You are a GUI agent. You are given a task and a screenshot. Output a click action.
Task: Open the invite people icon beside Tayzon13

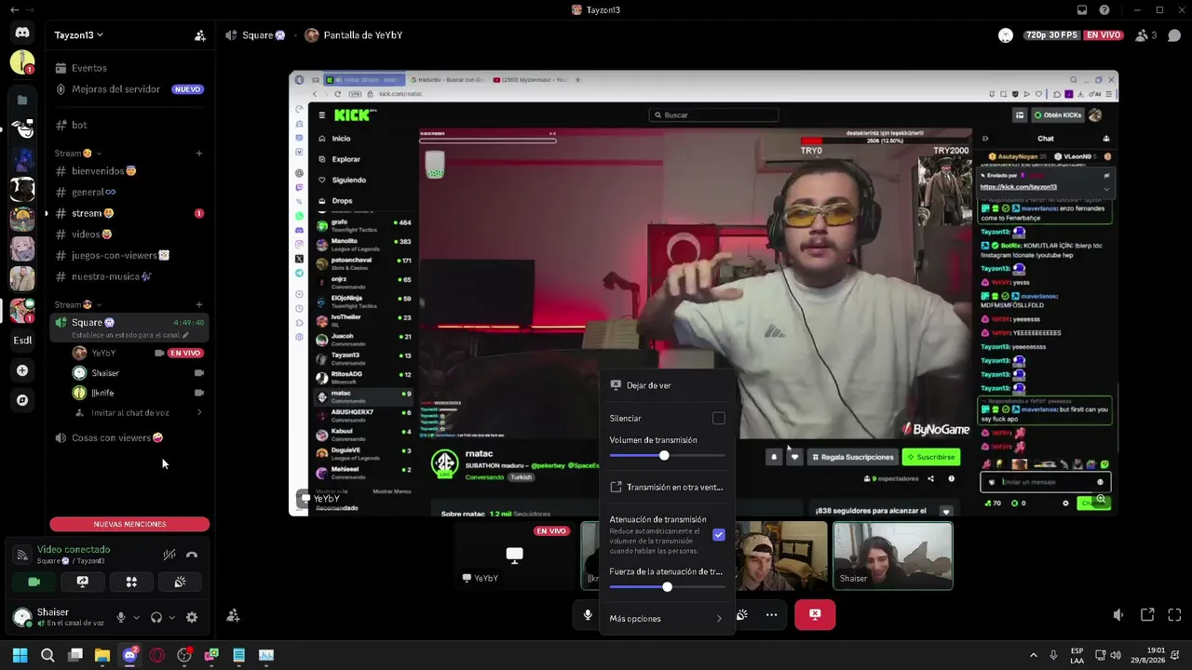point(199,35)
